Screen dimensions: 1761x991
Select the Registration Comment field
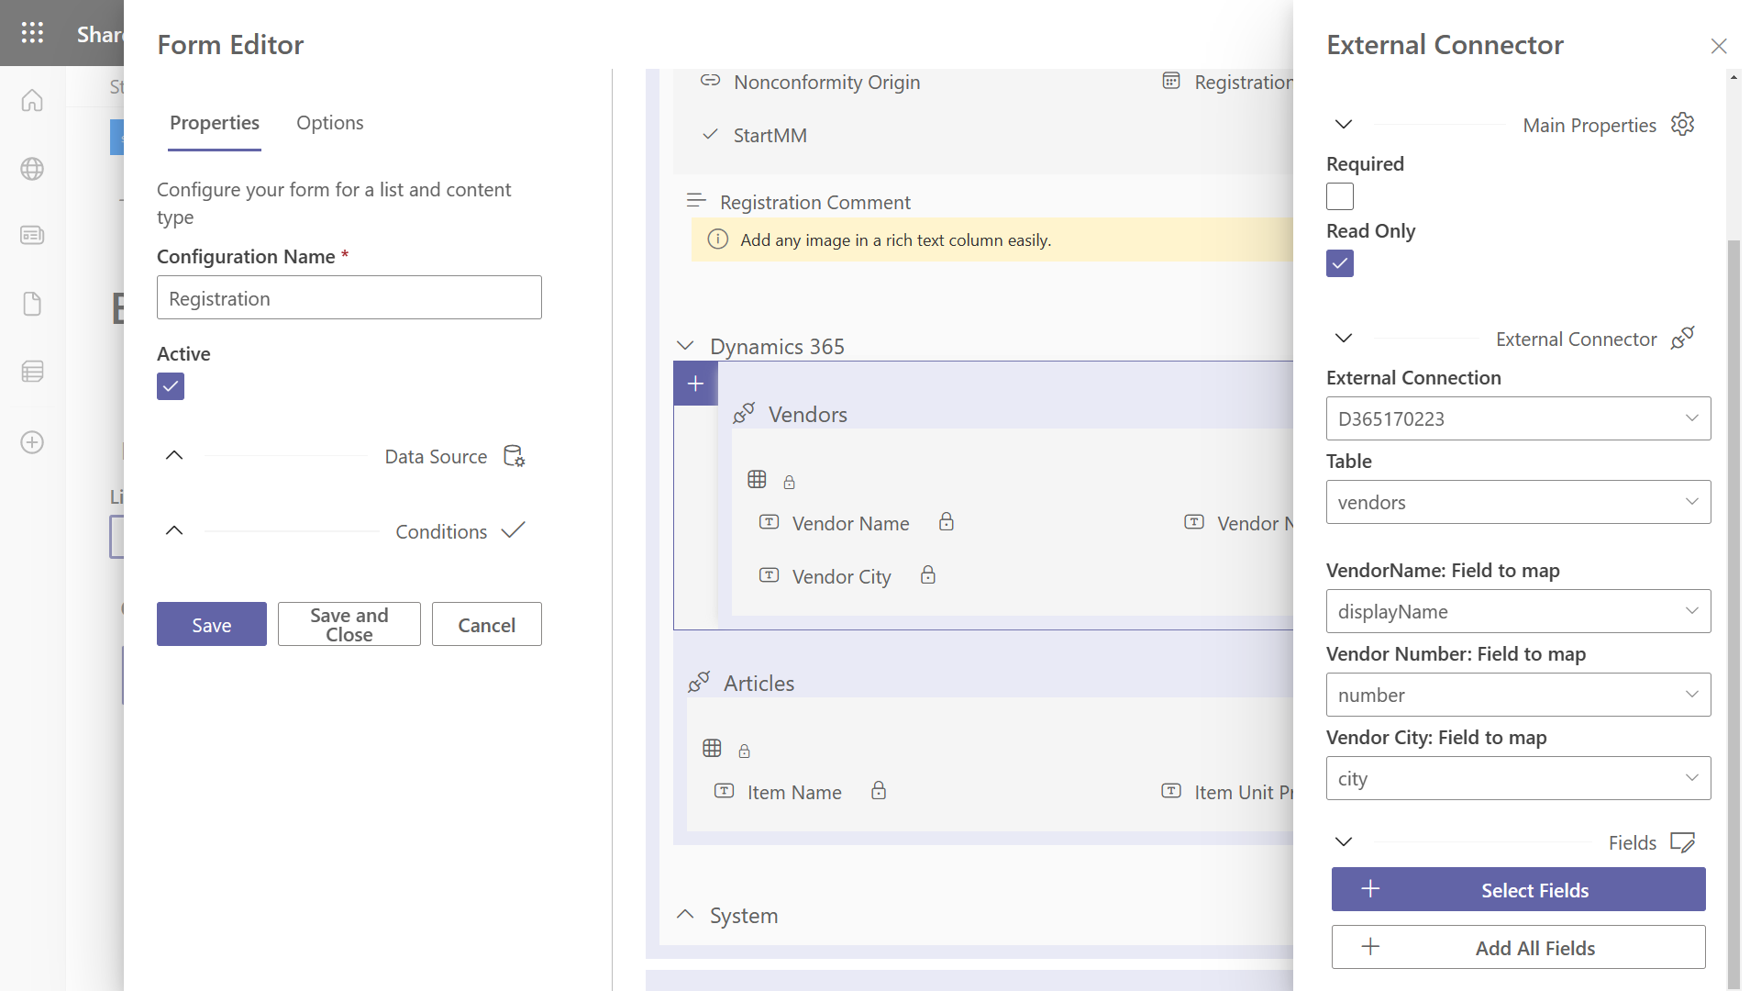click(815, 202)
